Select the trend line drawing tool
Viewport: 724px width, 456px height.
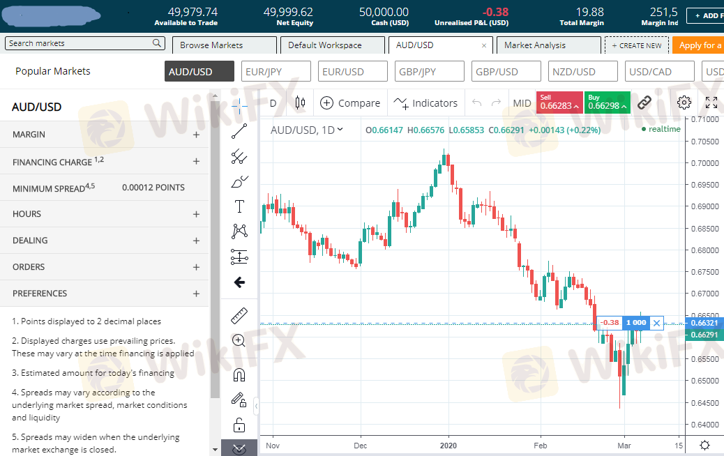pyautogui.click(x=239, y=131)
